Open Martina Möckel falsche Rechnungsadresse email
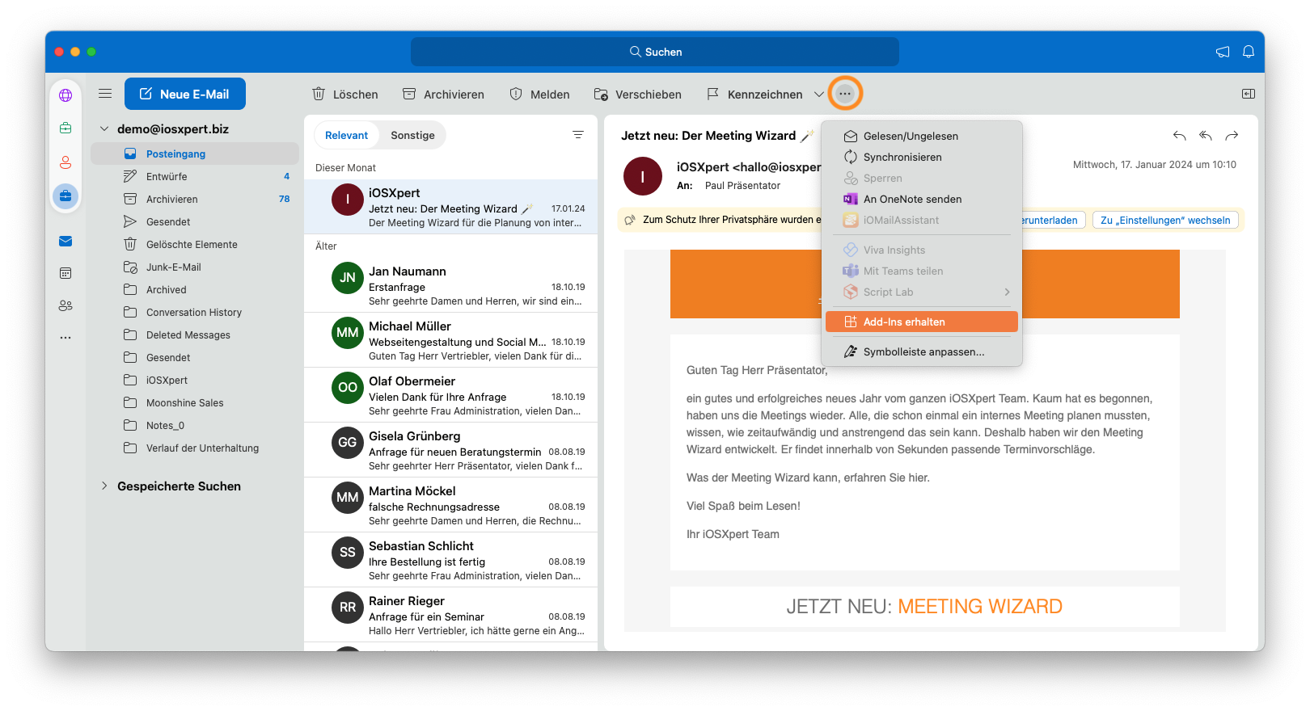This screenshot has height=711, width=1310. [451, 505]
